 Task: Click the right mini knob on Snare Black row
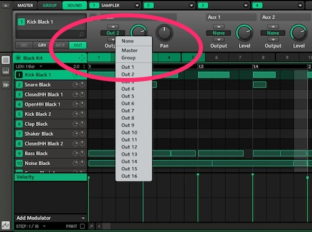point(82,85)
